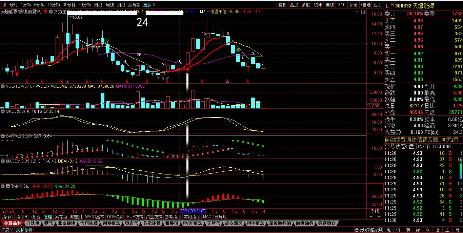This screenshot has width=463, height=233.
Task: Open the 扩展 expander at bottom-left
Action: (x=7, y=230)
